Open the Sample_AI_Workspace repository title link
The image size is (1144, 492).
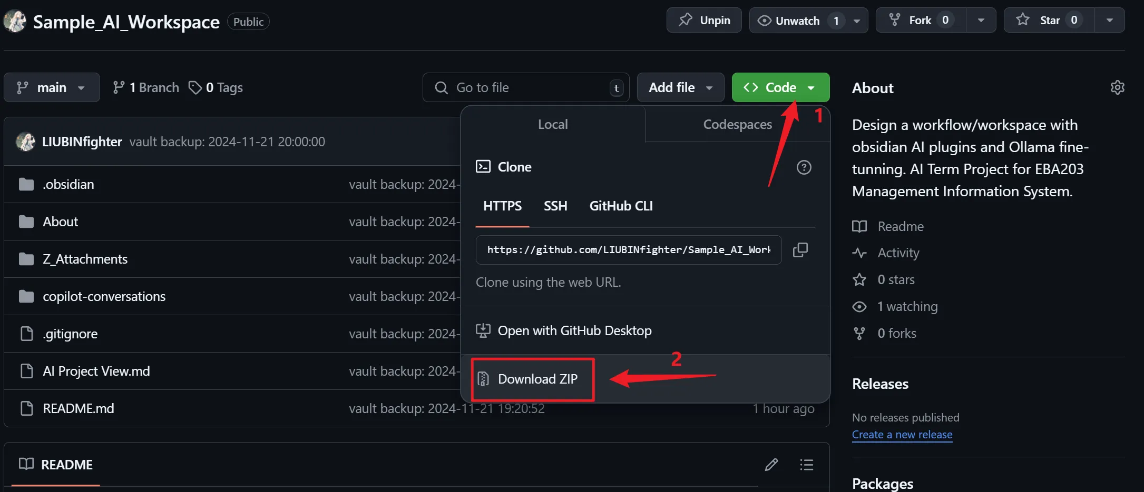[126, 22]
